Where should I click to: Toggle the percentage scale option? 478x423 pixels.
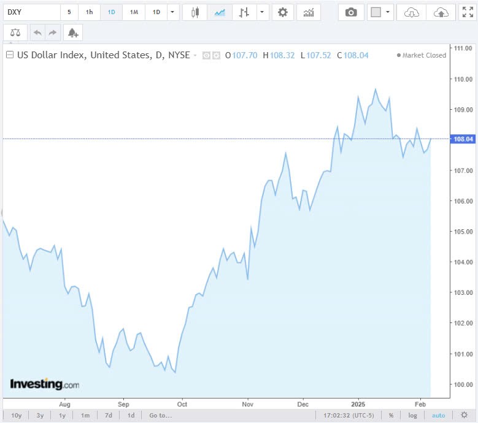[390, 415]
